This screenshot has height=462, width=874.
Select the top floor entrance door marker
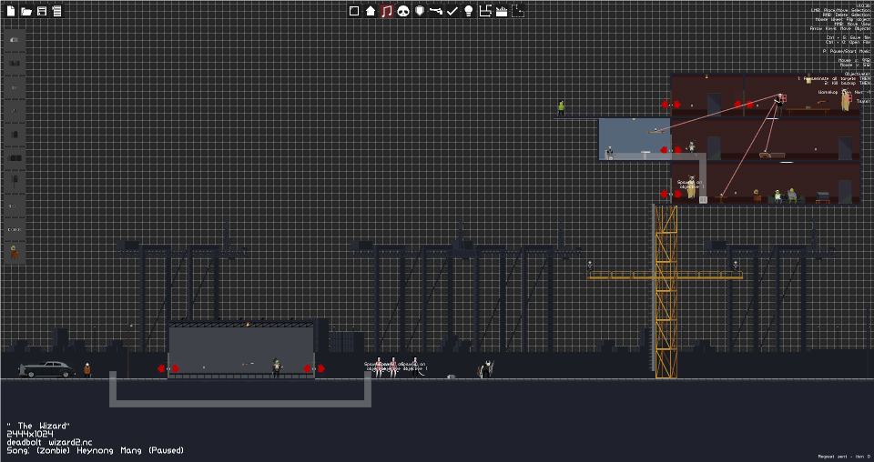[x=671, y=105]
